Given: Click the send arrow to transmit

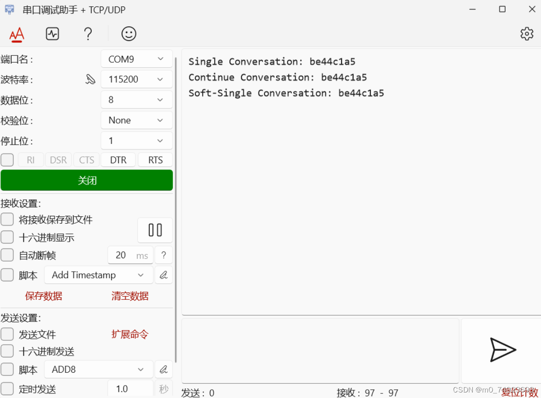Looking at the screenshot, I should pos(502,350).
